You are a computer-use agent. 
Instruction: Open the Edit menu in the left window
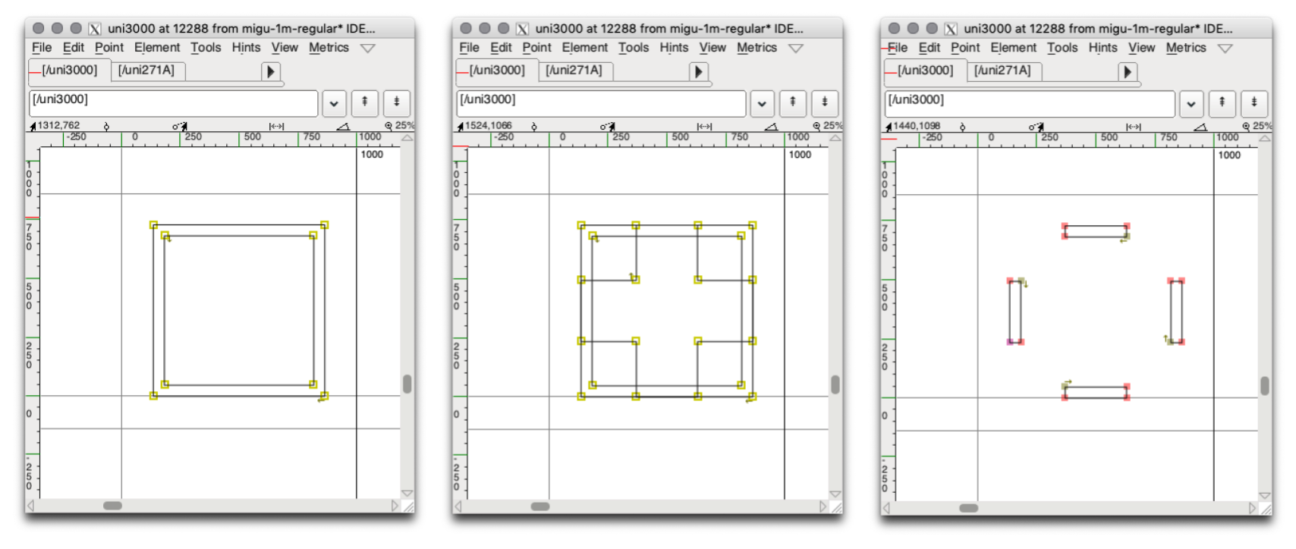tap(74, 48)
